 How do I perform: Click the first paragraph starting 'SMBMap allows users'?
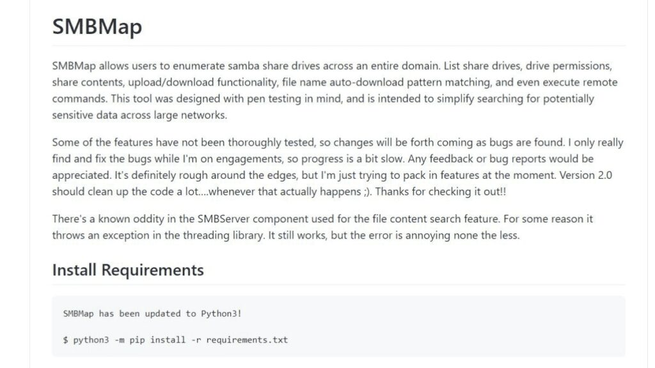pyautogui.click(x=335, y=90)
